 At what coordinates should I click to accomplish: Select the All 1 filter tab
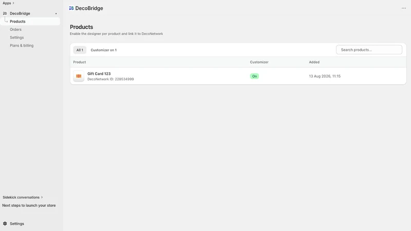pyautogui.click(x=80, y=50)
